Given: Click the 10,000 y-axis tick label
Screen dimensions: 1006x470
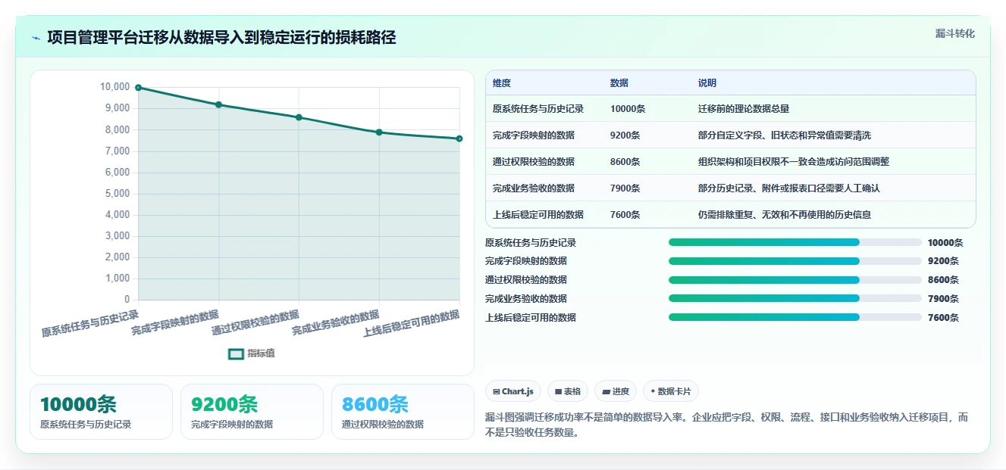Looking at the screenshot, I should [115, 87].
